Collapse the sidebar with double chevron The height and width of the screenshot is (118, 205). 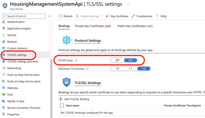click(x=50, y=16)
